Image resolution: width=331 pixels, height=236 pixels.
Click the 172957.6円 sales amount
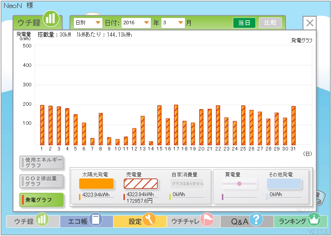point(139,201)
